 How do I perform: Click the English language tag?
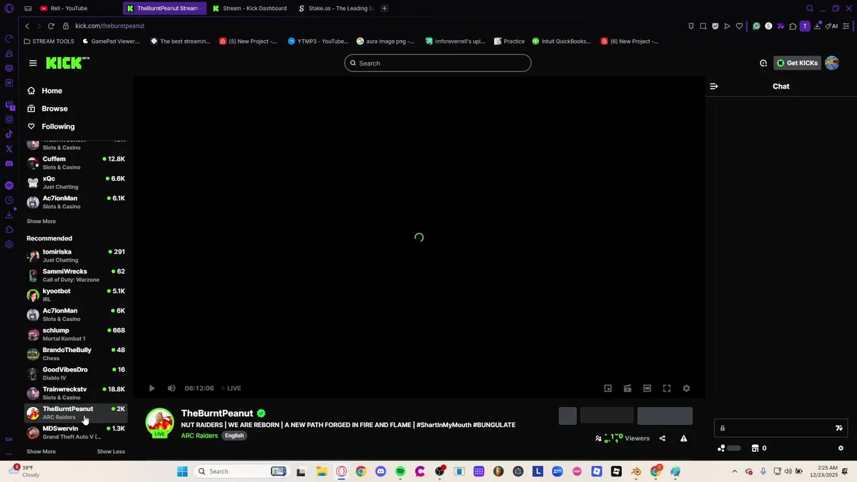[x=234, y=436]
